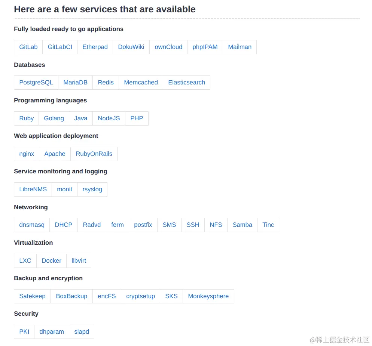
Task: Open the GitLab service link
Action: (x=28, y=47)
